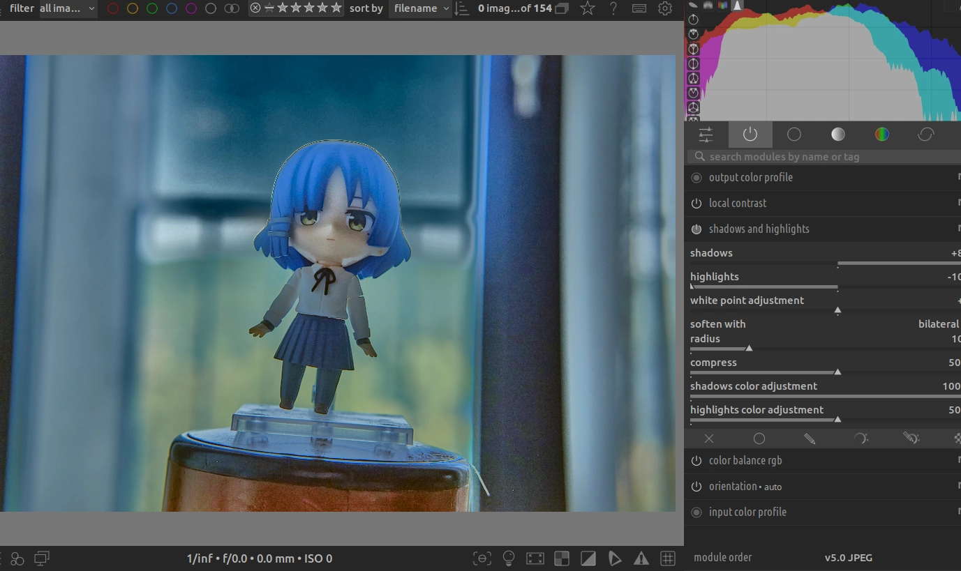Open the sort by filename dropdown

pos(420,8)
